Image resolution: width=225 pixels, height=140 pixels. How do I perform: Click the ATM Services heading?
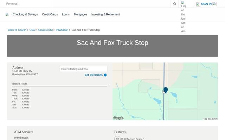[24, 132]
